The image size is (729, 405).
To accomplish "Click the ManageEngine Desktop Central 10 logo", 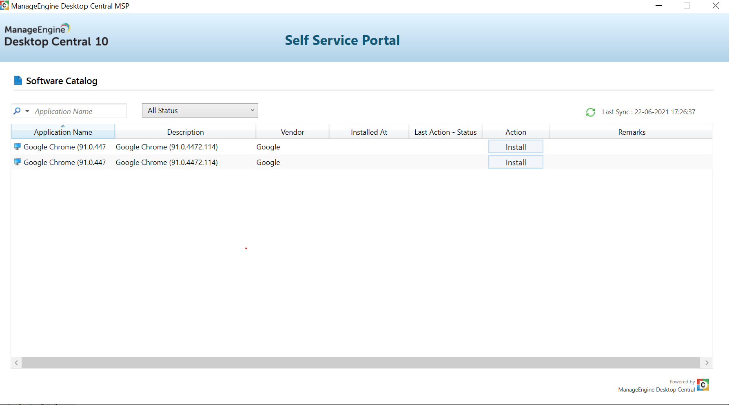I will [56, 36].
